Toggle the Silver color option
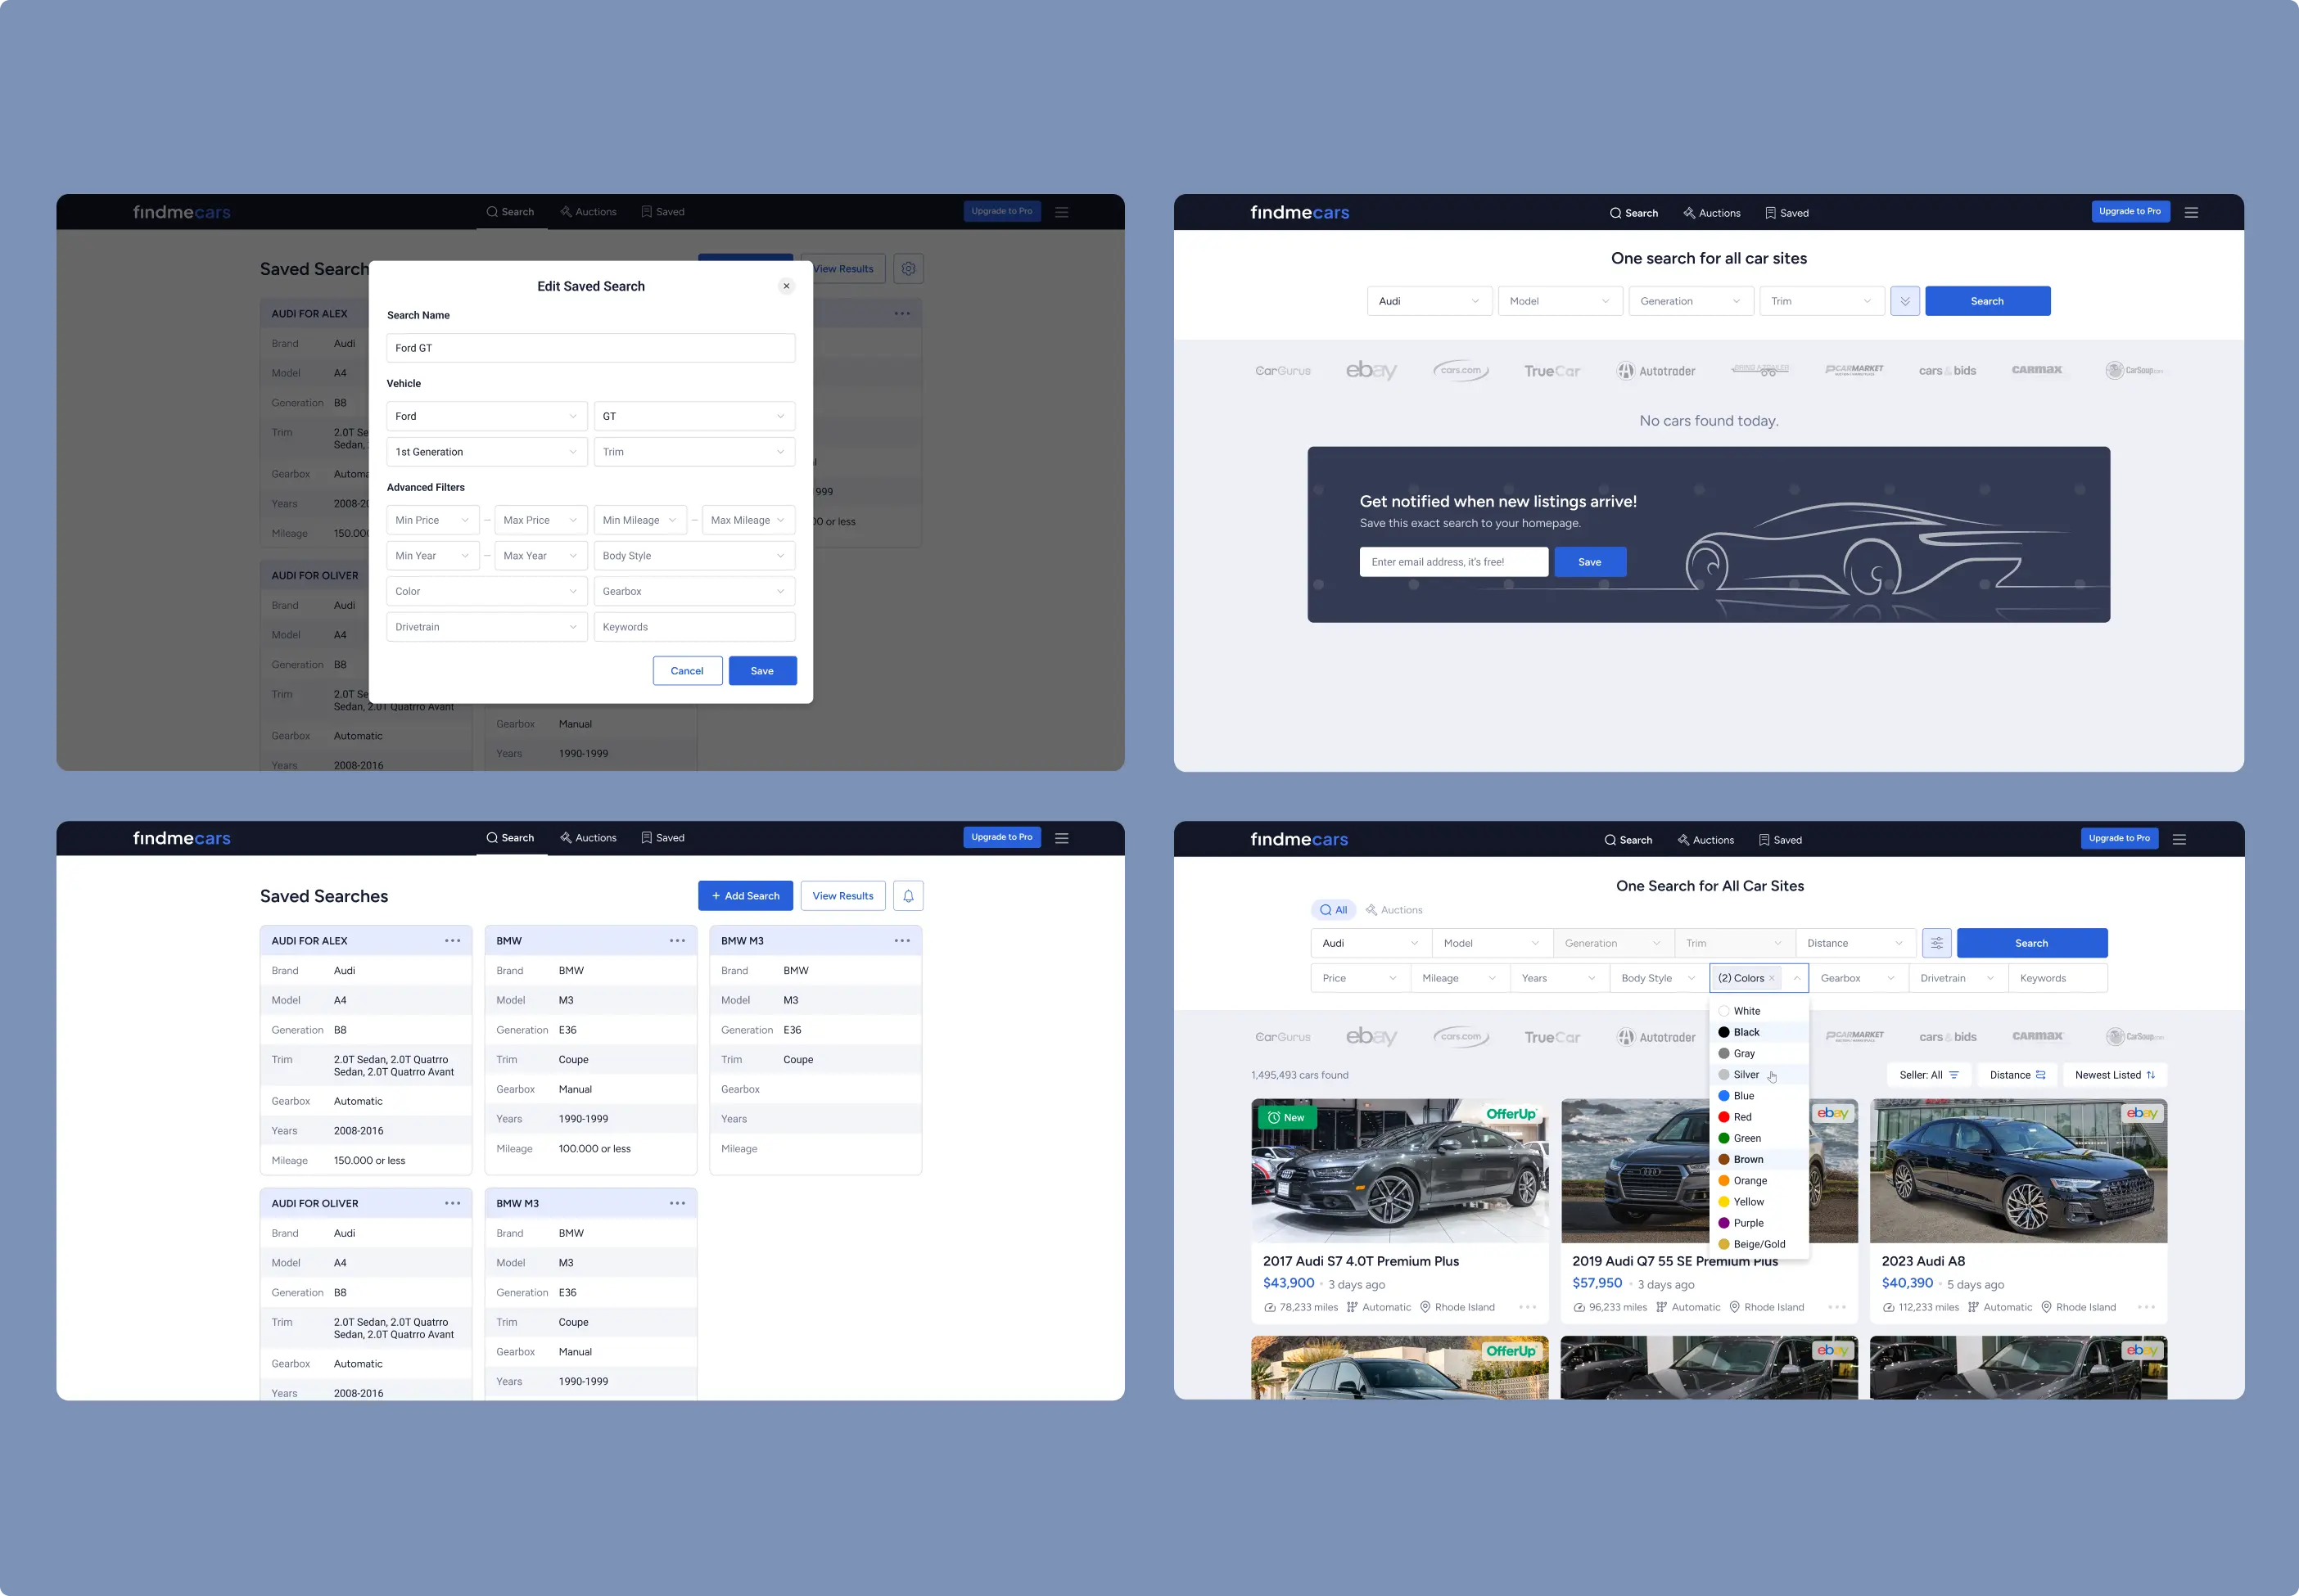 [1746, 1075]
